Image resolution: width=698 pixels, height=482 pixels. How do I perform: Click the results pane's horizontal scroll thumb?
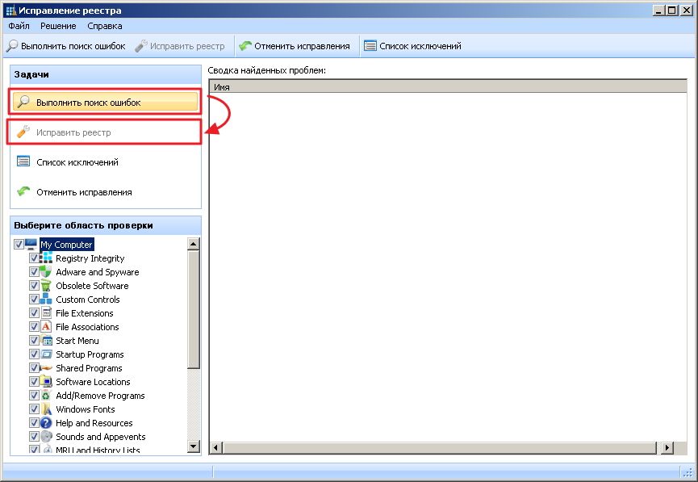click(439, 447)
